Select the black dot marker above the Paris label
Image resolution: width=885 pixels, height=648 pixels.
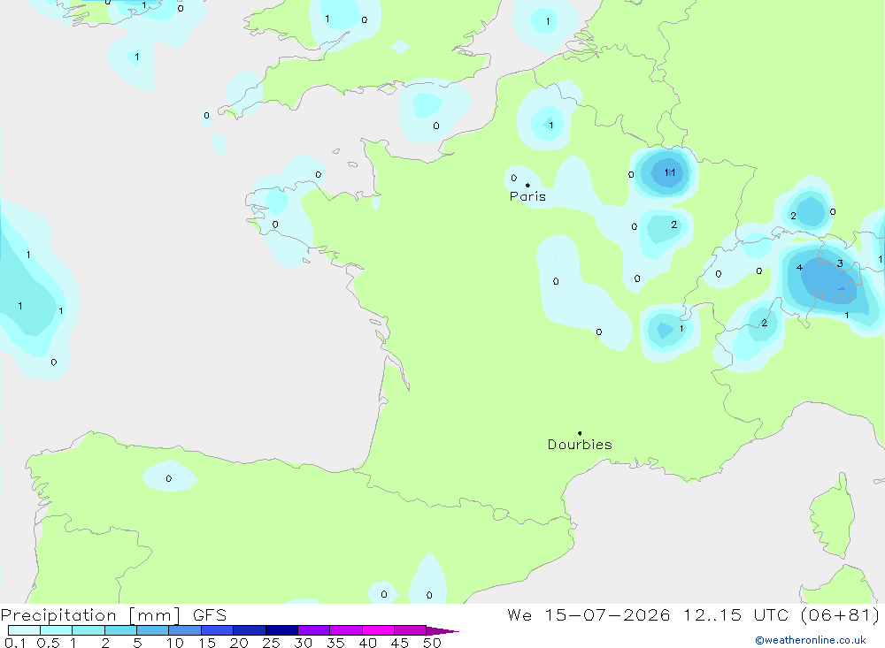(527, 185)
